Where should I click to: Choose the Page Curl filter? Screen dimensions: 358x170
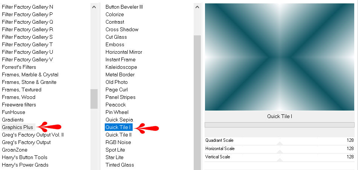pyautogui.click(x=116, y=90)
